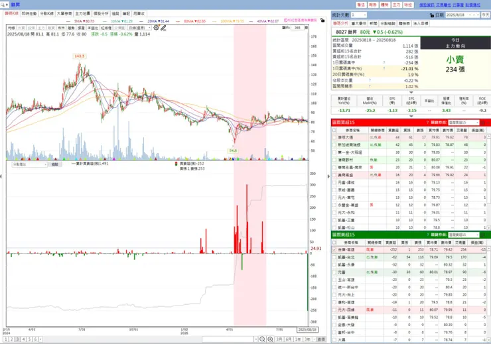Open dropdown at top-left of lower chart
Screen dimensions: 491x344
[x=29, y=164]
